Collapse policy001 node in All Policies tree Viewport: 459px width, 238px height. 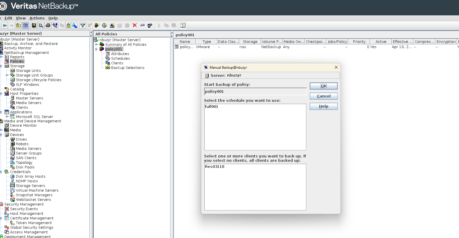coord(96,49)
